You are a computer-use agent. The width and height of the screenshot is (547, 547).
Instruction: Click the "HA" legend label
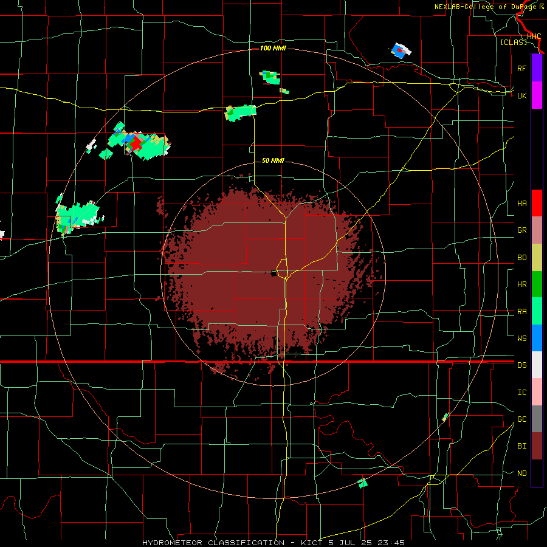521,204
